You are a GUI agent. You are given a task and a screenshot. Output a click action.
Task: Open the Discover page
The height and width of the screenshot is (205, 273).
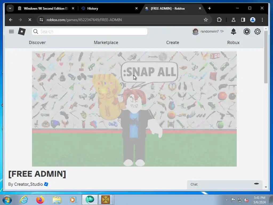tap(37, 42)
